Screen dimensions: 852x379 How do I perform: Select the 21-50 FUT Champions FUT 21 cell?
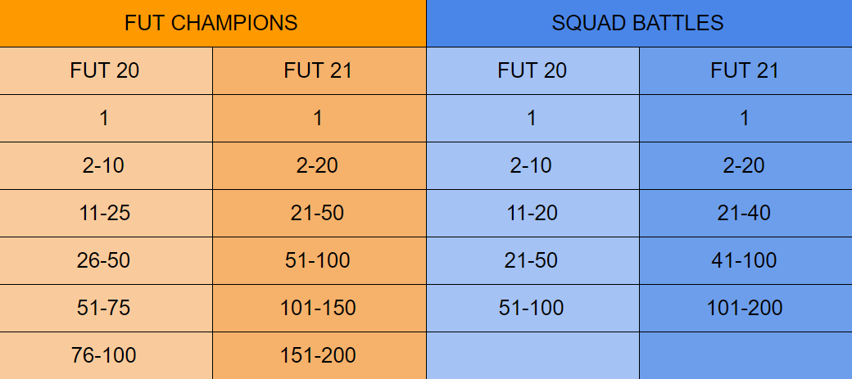point(319,214)
